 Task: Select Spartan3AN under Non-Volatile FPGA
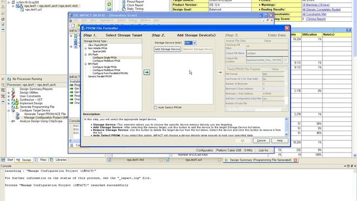tap(99, 51)
